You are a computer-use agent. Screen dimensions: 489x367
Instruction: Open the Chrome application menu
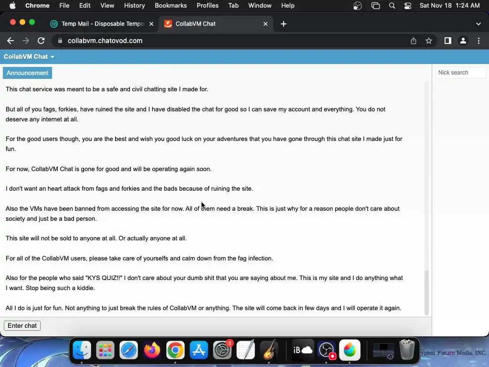point(37,5)
